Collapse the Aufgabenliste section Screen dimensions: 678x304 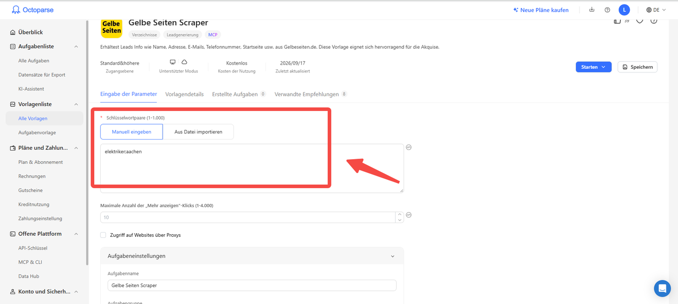click(76, 47)
